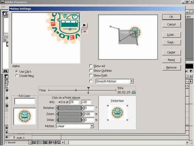Open the Motion type Linear dropdown
The width and height of the screenshot is (194, 146).
coord(92,126)
